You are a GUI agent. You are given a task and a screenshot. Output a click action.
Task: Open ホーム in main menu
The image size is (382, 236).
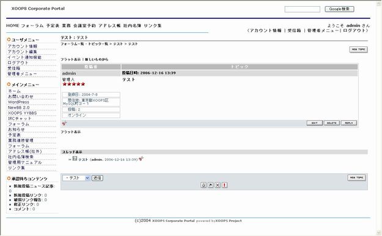15,91
